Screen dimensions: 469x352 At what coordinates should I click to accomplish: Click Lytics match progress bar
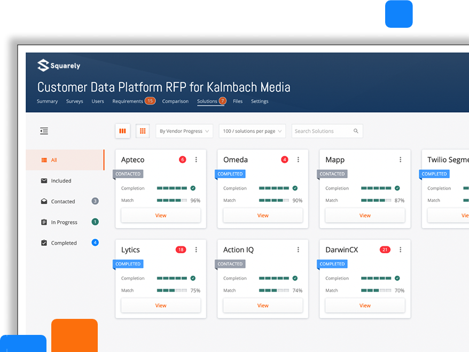click(172, 291)
